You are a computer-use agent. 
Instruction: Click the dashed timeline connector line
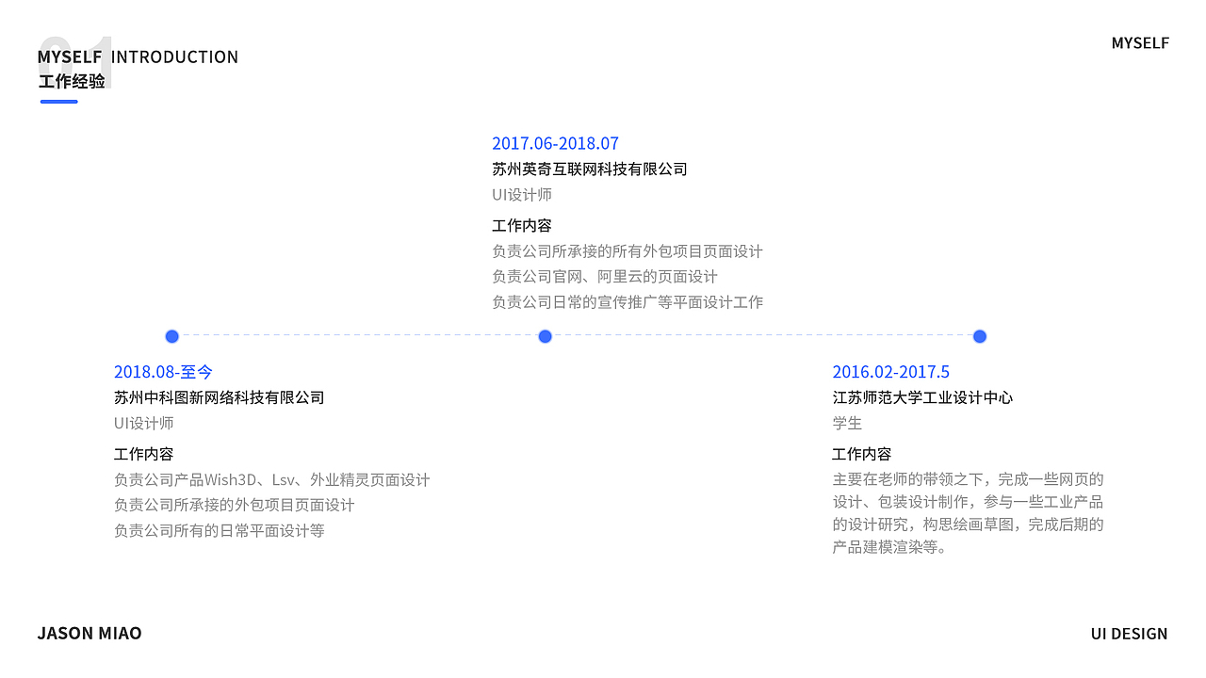[x=358, y=335]
